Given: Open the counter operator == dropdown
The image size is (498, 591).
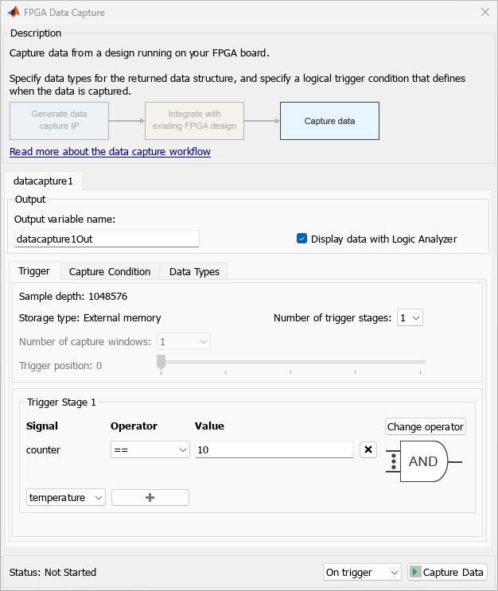Looking at the screenshot, I should (x=150, y=449).
